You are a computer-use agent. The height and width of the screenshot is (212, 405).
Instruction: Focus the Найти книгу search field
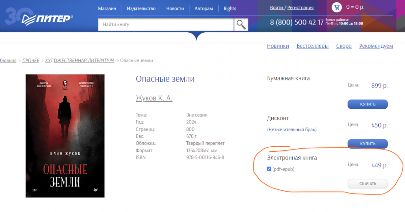click(166, 25)
